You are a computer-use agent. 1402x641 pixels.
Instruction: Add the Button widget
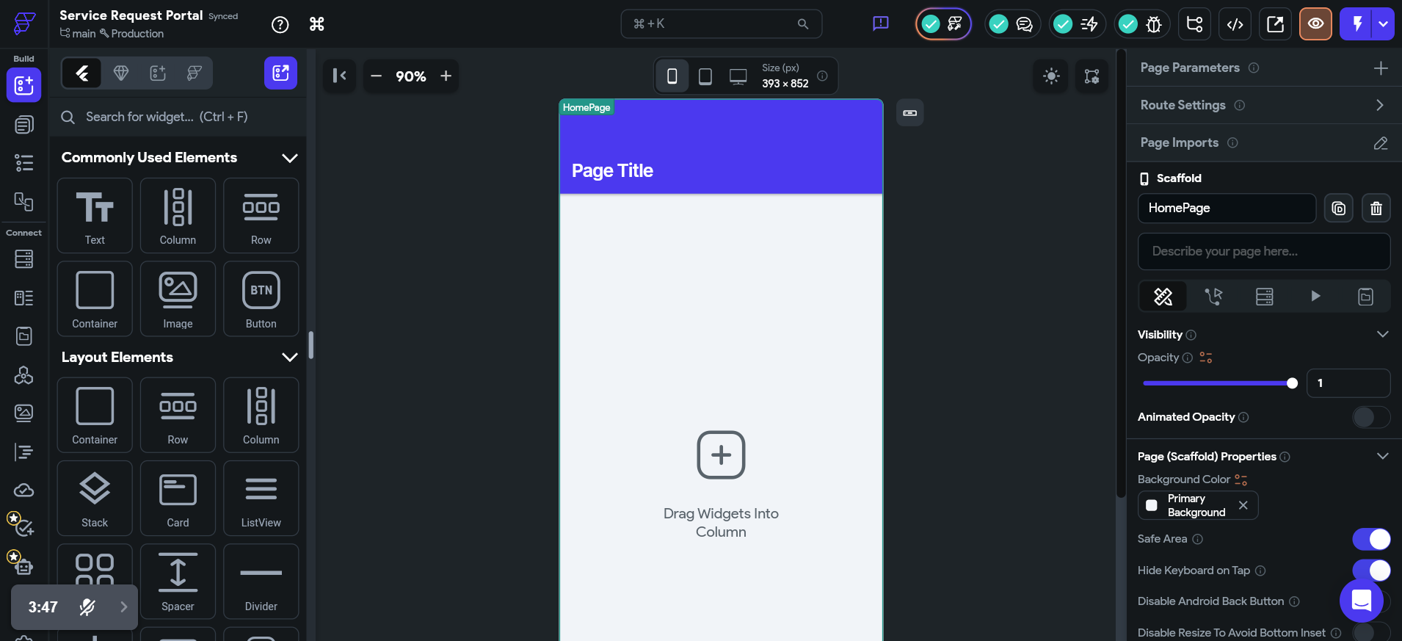point(261,299)
